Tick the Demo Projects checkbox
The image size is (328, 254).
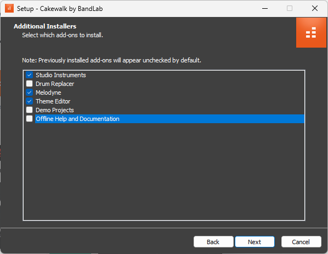click(29, 110)
